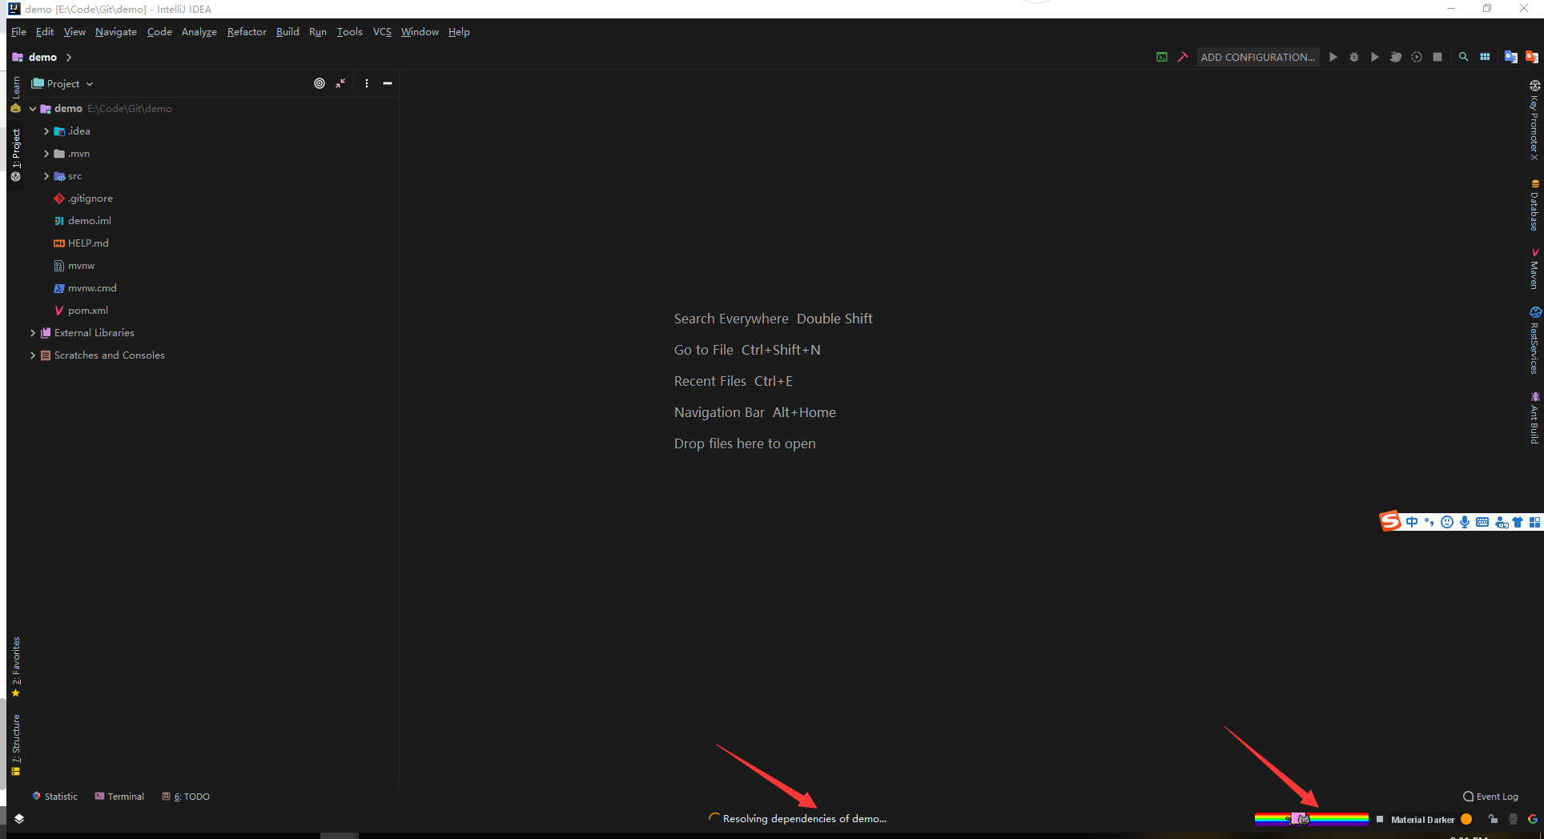The image size is (1544, 839).
Task: Open the Refactor menu
Action: (247, 32)
